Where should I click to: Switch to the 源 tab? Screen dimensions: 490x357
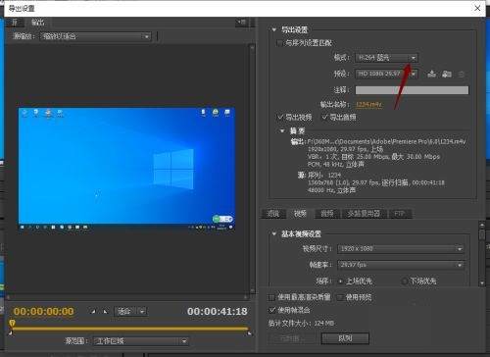coord(15,23)
